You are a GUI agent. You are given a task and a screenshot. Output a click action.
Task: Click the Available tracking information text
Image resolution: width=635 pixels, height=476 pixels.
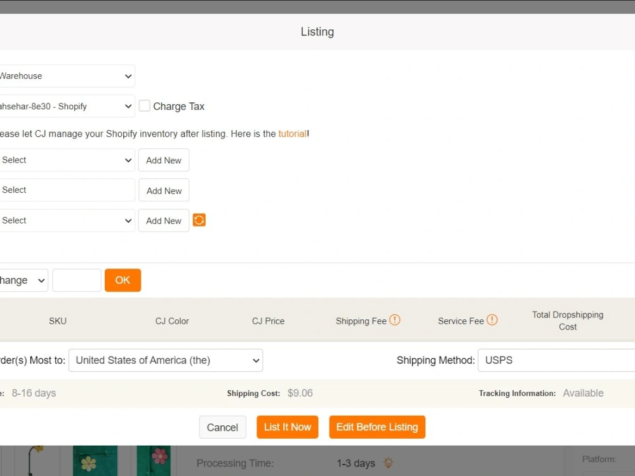tap(583, 393)
